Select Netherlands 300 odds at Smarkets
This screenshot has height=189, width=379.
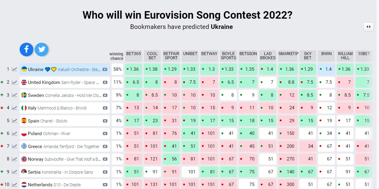coord(288,184)
